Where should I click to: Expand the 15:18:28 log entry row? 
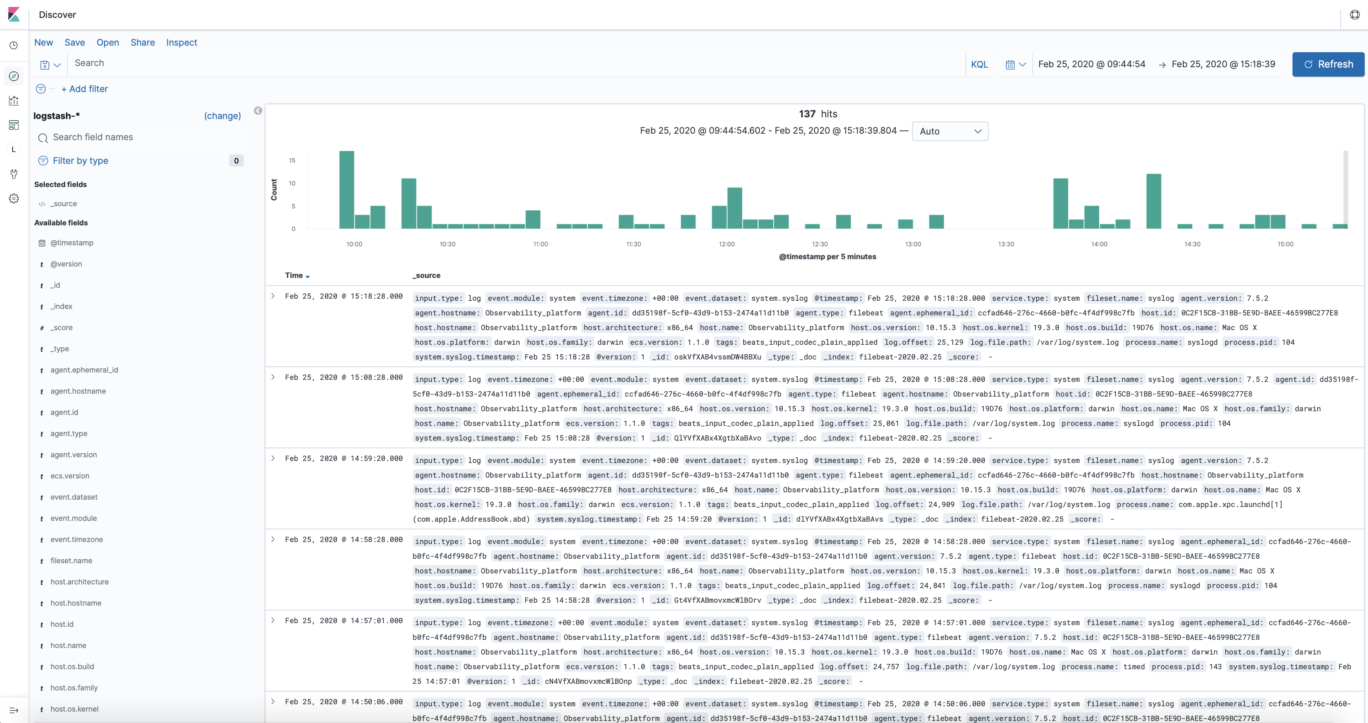[x=273, y=296]
